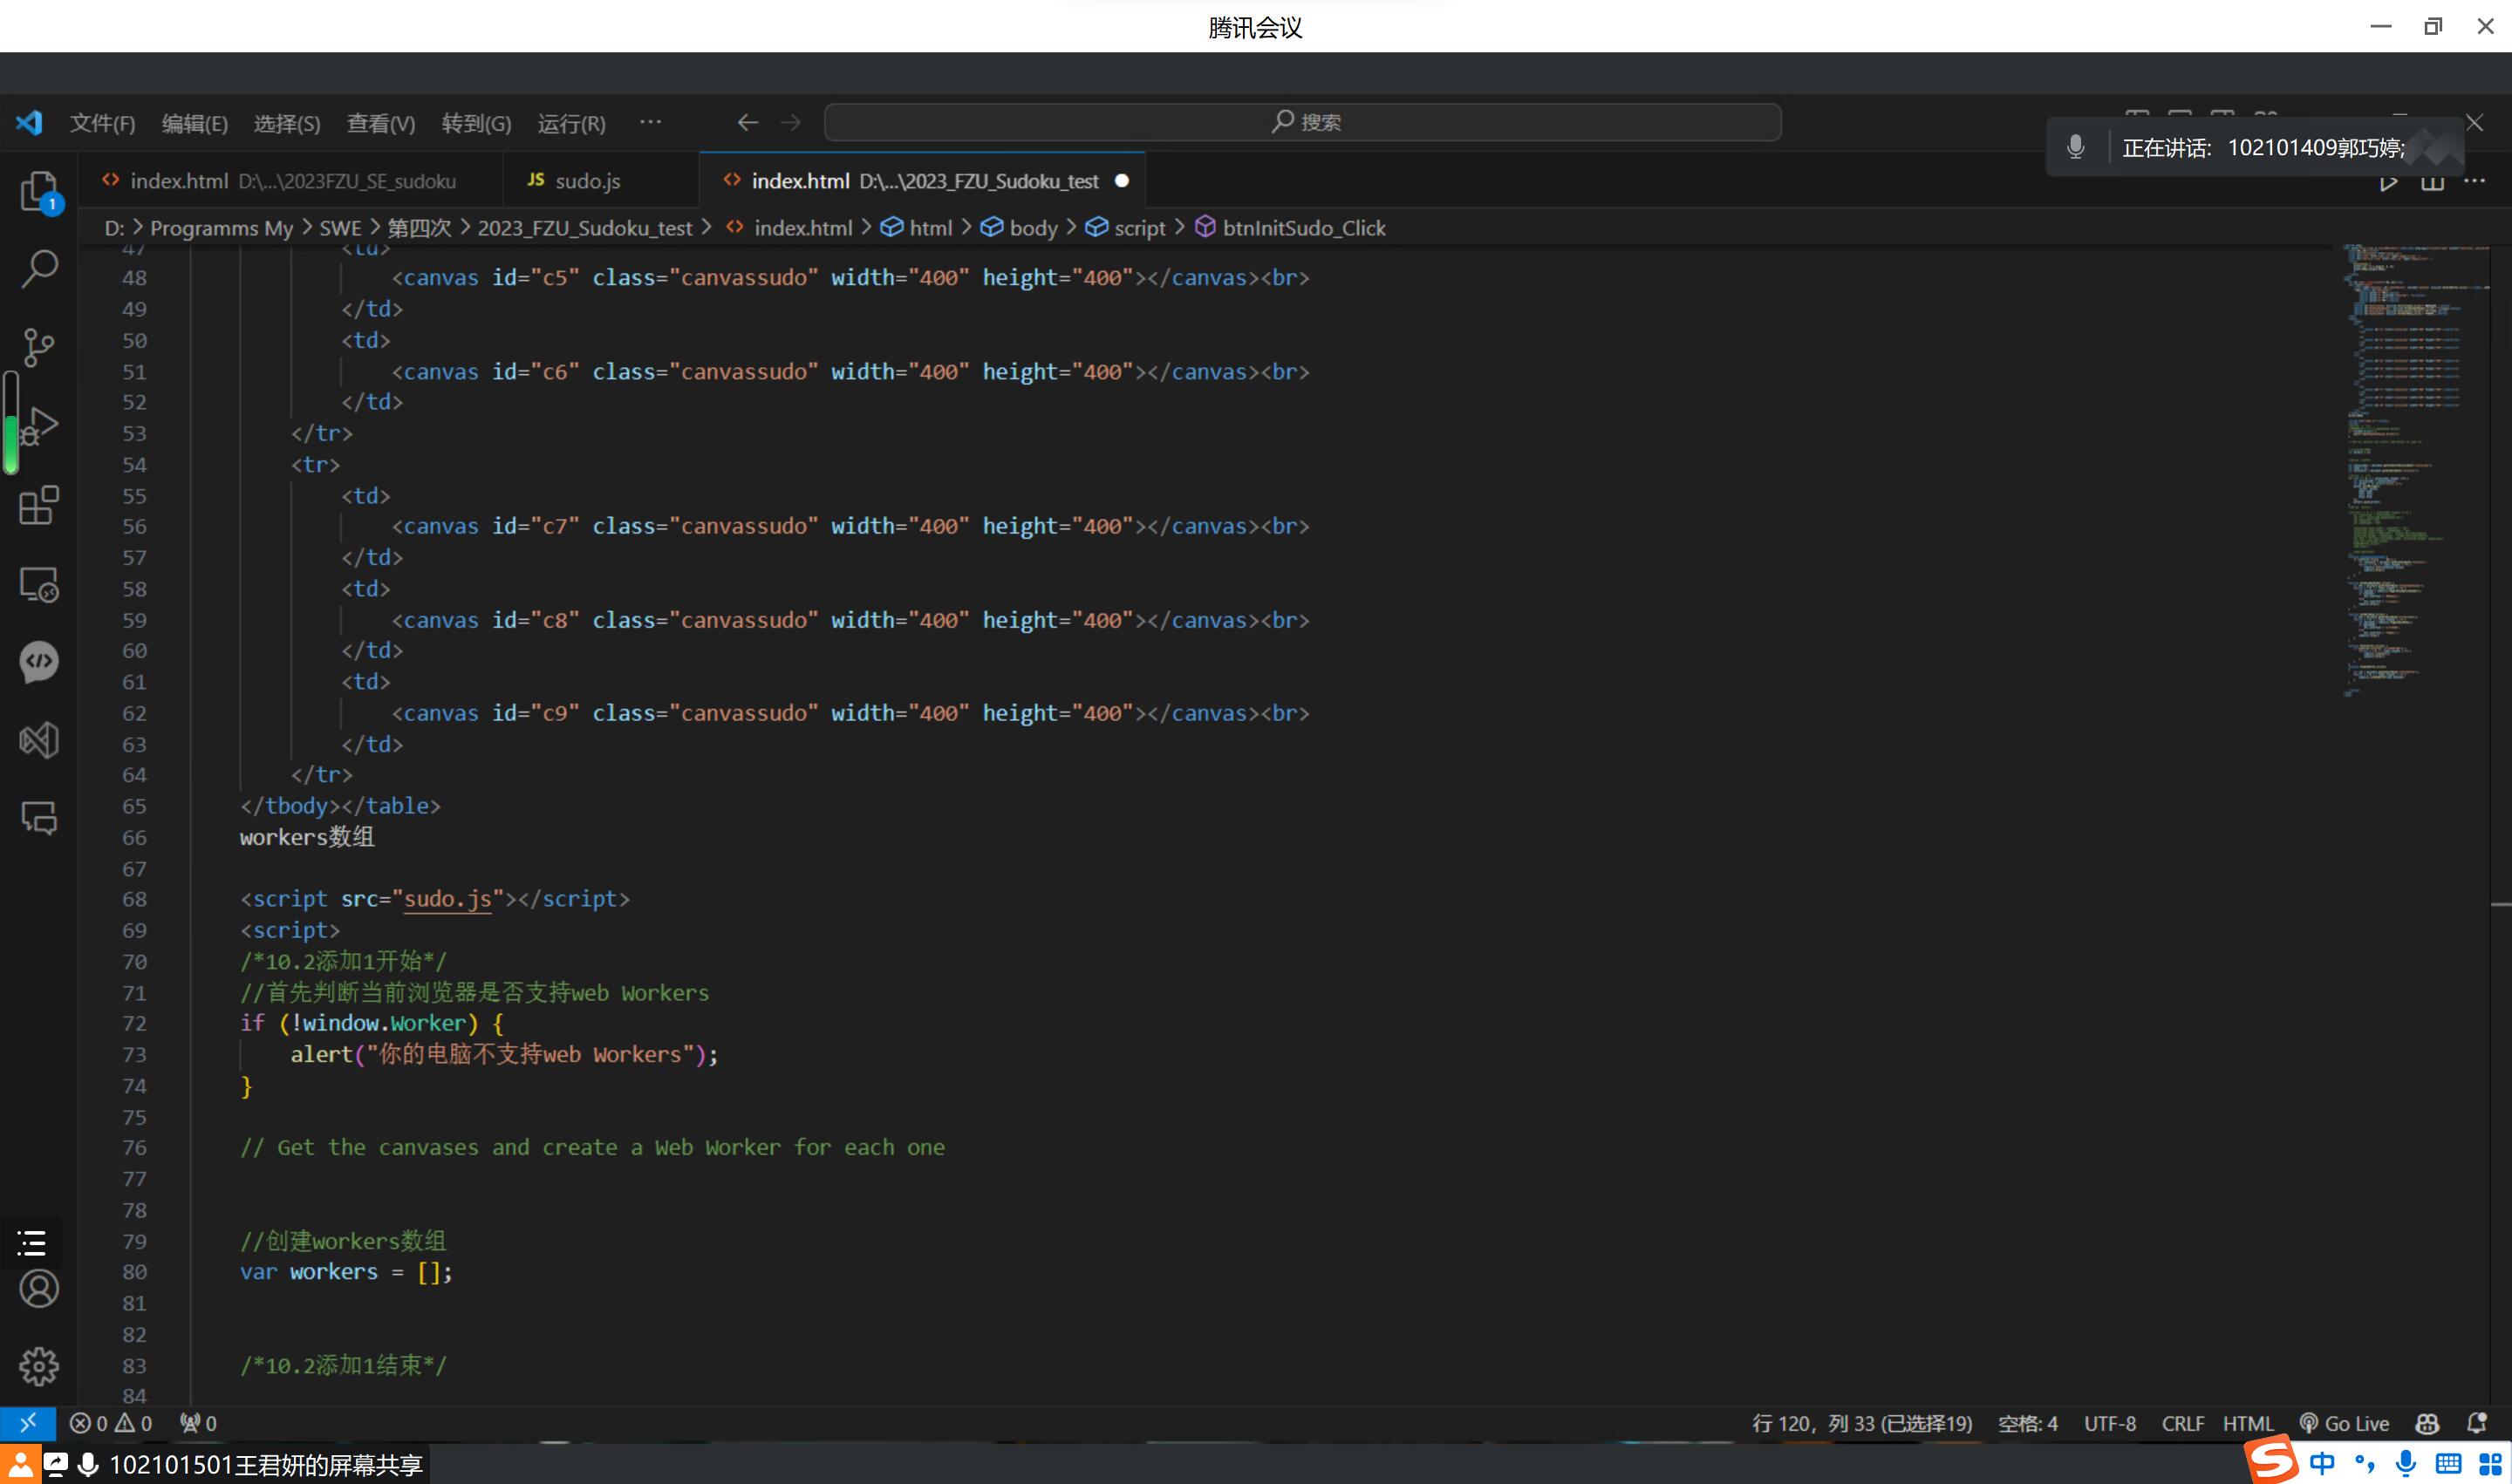Toggle Chinese input mode 中 indicator

[x=2323, y=1464]
